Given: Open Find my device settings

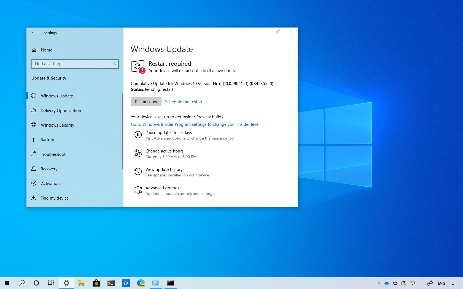Looking at the screenshot, I should (x=55, y=198).
